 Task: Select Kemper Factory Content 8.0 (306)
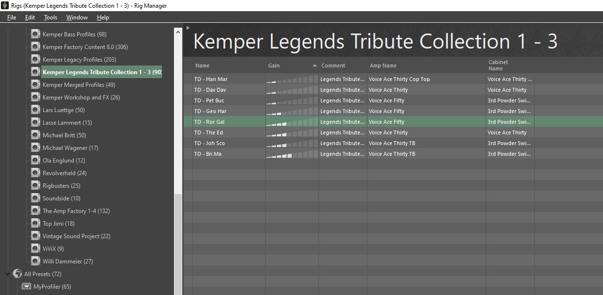[85, 47]
